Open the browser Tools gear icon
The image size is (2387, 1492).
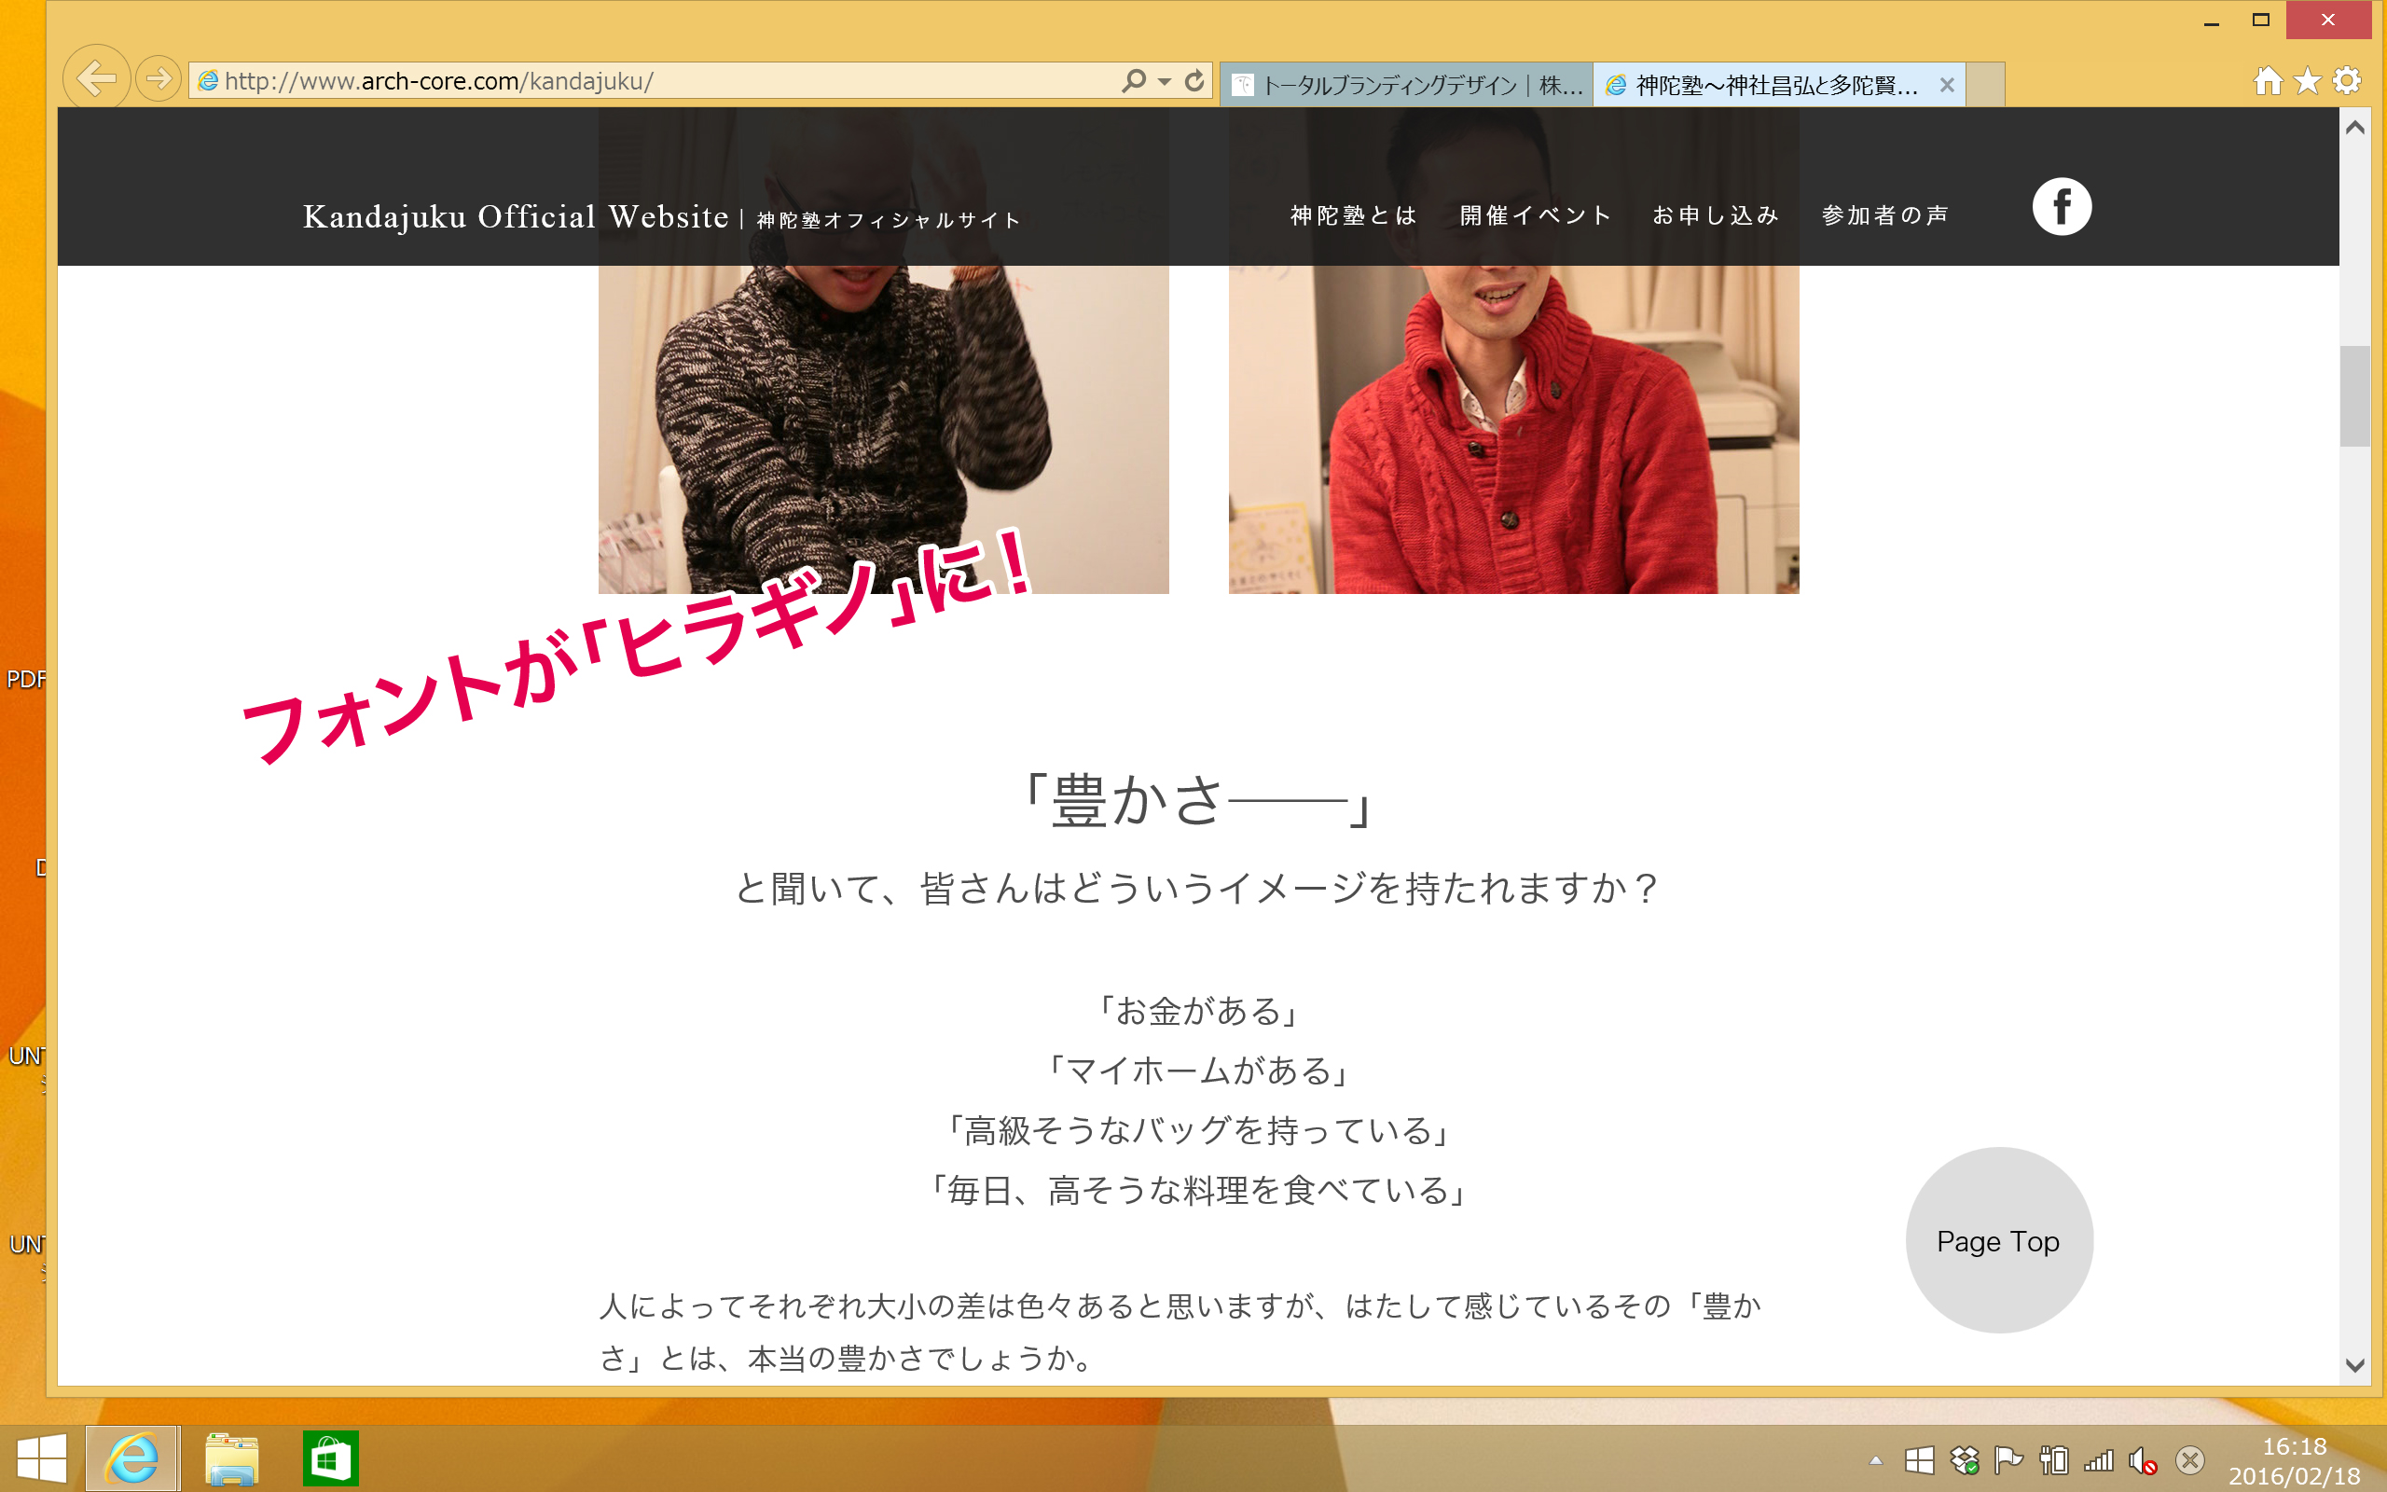pos(2347,81)
